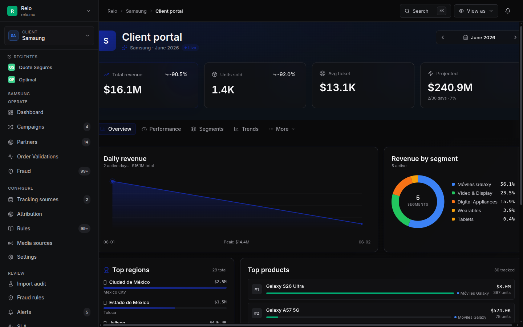This screenshot has width=523, height=327.
Task: Open Quote Seguros QS icon
Action: coord(12,67)
